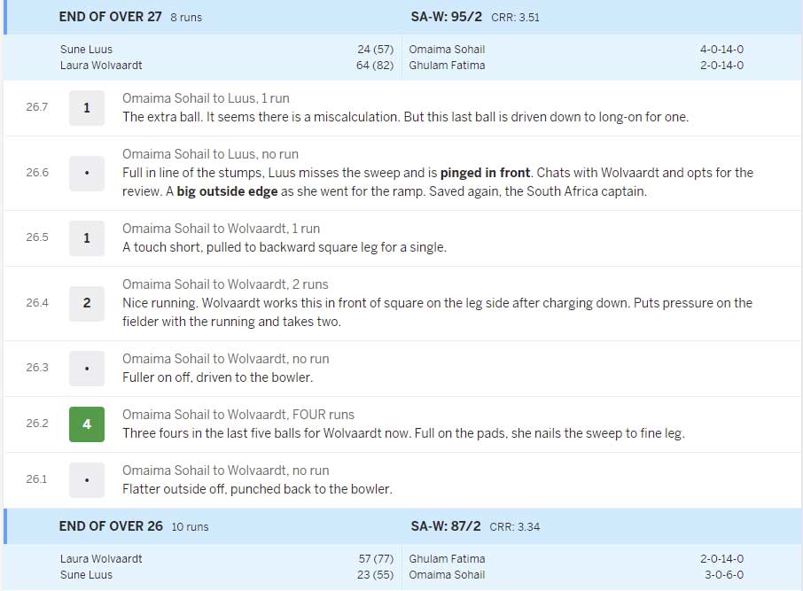803x591 pixels.
Task: Click the bold 'pinged in front' text
Action: pyautogui.click(x=485, y=173)
